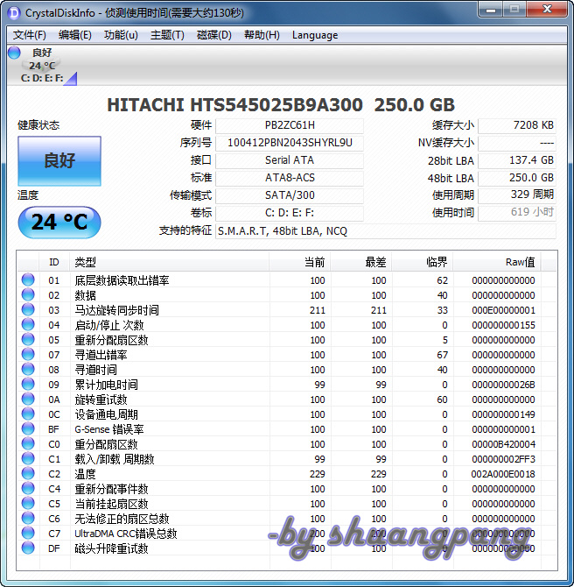Click the status orb for 05 重新分配扇区数
574x587 pixels.
click(28, 340)
